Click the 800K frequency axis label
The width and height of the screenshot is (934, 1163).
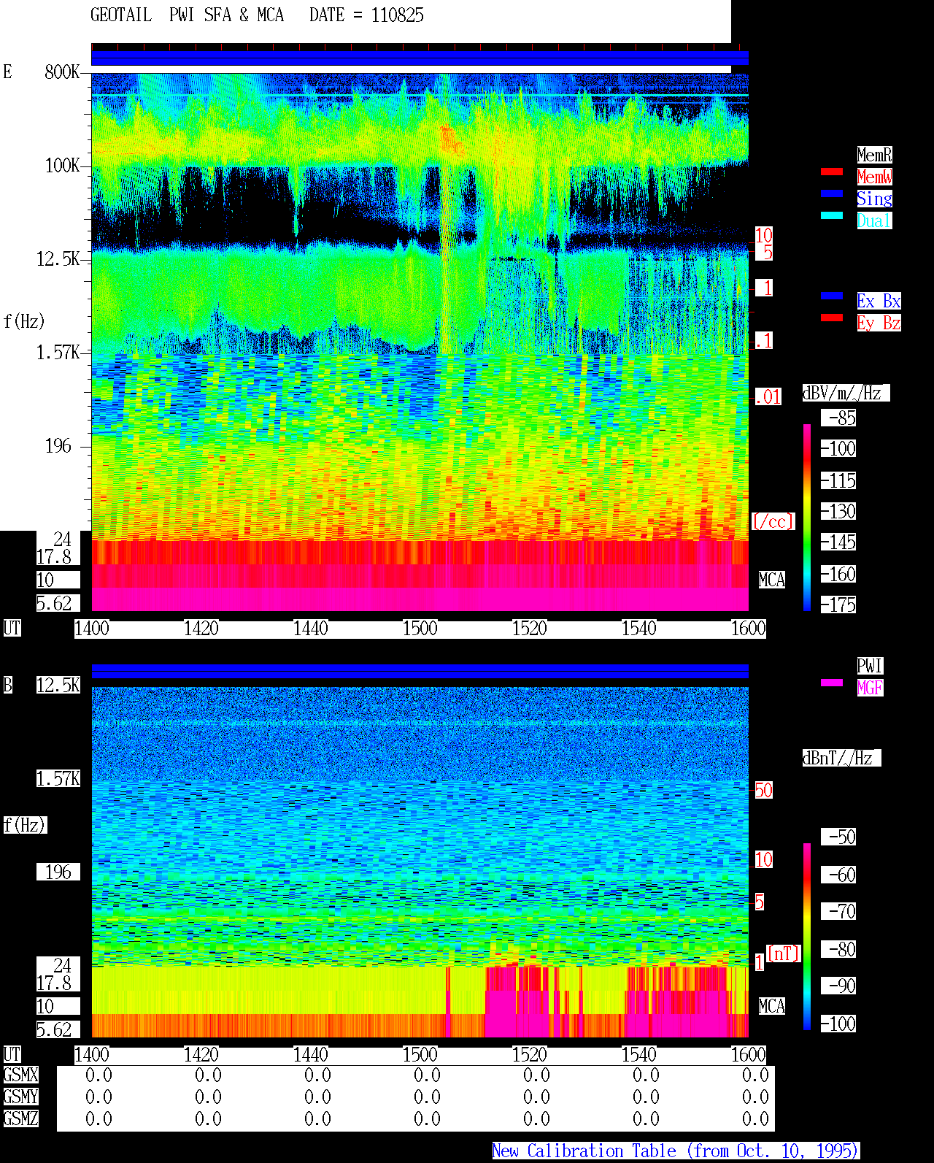tap(62, 72)
